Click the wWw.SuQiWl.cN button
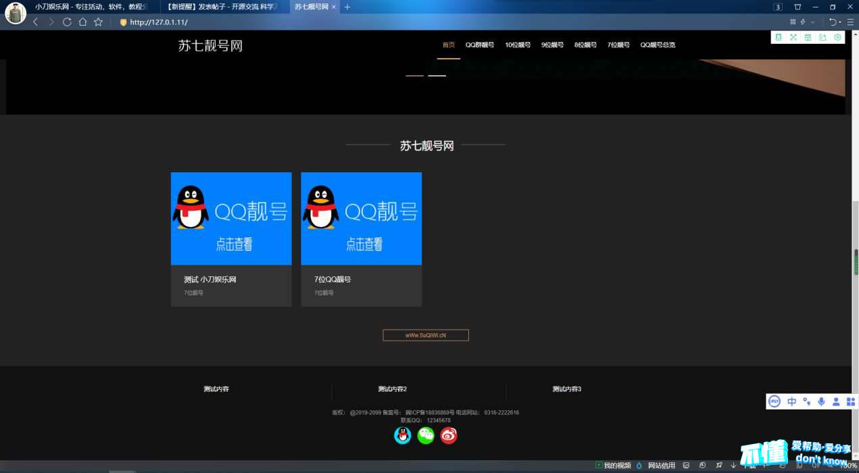The image size is (859, 473). pos(426,335)
